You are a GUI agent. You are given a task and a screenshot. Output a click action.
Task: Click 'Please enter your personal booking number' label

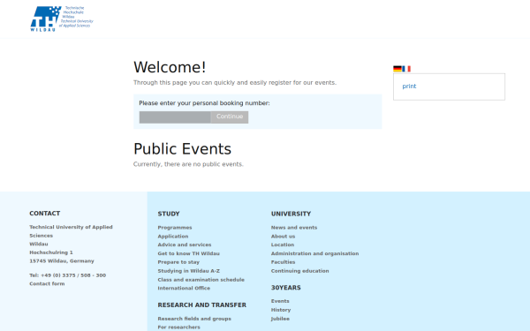pyautogui.click(x=205, y=103)
